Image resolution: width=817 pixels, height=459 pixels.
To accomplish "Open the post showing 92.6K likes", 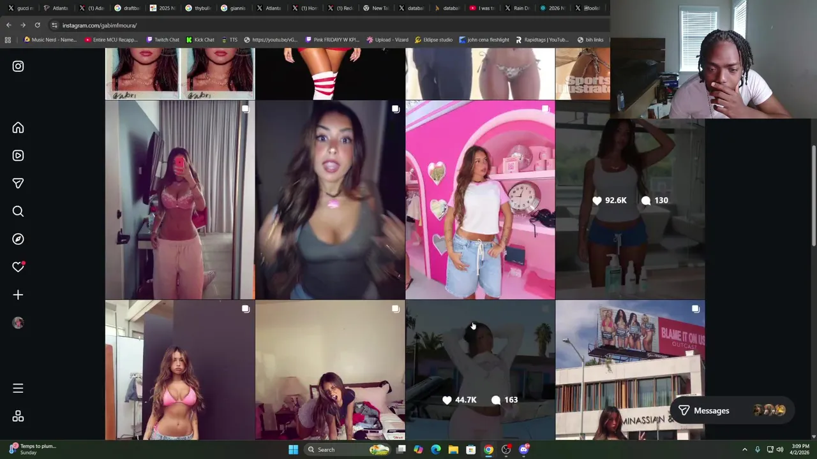I will tap(630, 200).
